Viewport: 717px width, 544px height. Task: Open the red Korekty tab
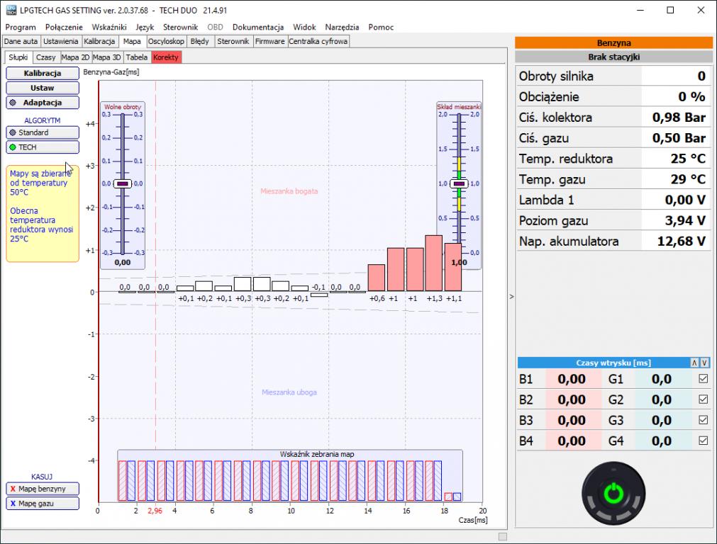click(x=166, y=57)
